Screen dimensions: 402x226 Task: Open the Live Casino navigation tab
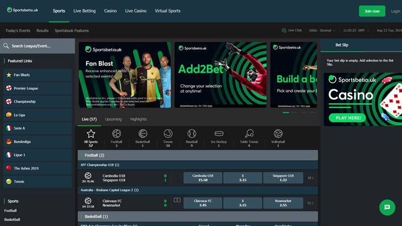tap(136, 11)
